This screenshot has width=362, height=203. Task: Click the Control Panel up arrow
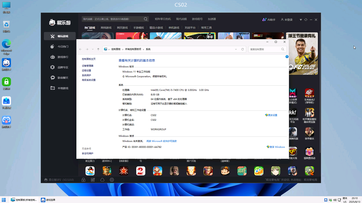tap(98, 49)
